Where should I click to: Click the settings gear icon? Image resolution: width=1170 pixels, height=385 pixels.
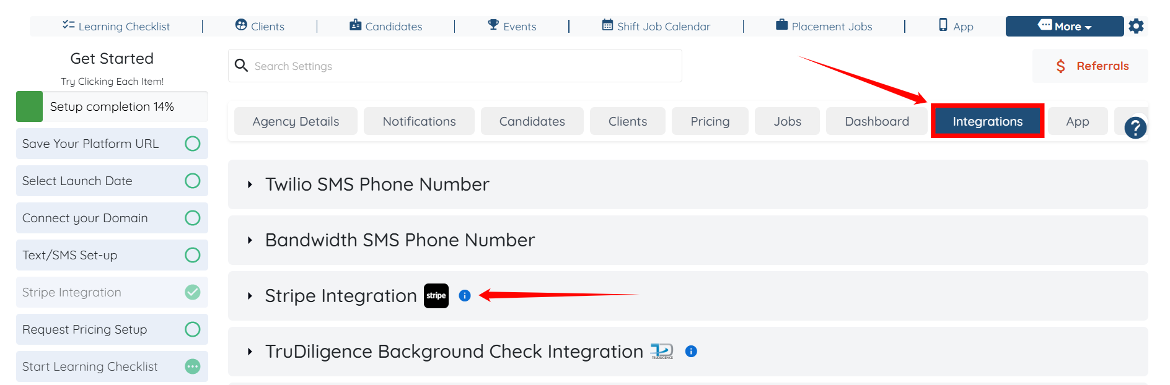1136,26
